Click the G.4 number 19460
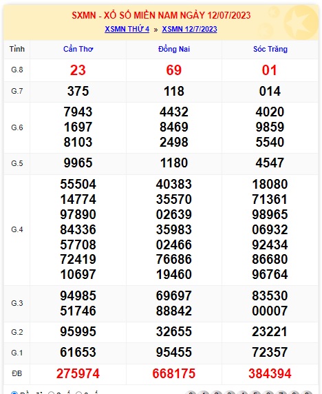Image resolution: width=322 pixels, height=394 pixels. pos(174,274)
